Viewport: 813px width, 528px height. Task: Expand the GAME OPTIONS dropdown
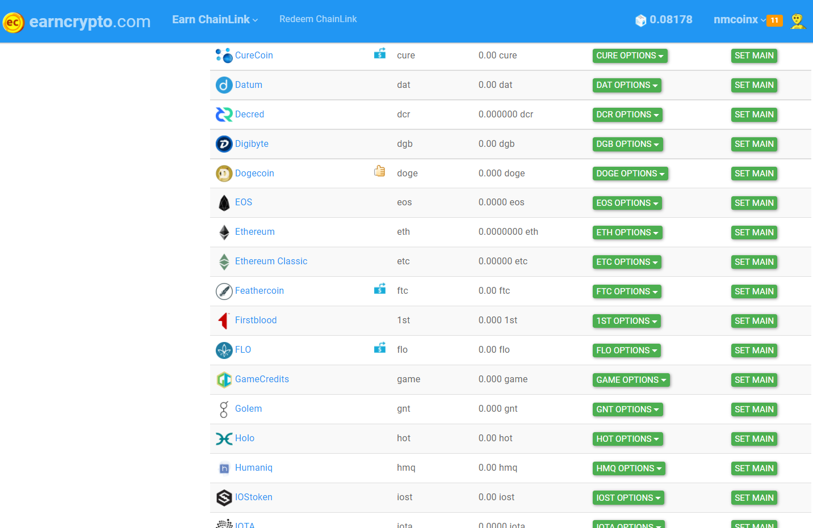click(x=631, y=380)
